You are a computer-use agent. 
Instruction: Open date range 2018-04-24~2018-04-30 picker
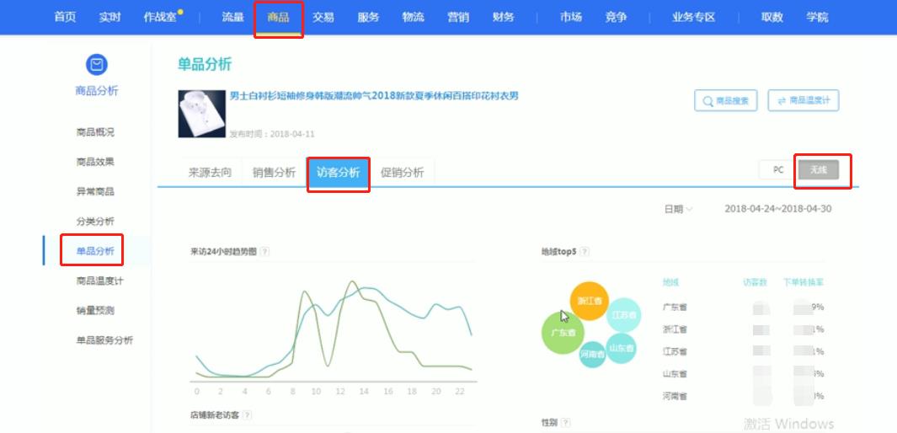click(x=777, y=209)
